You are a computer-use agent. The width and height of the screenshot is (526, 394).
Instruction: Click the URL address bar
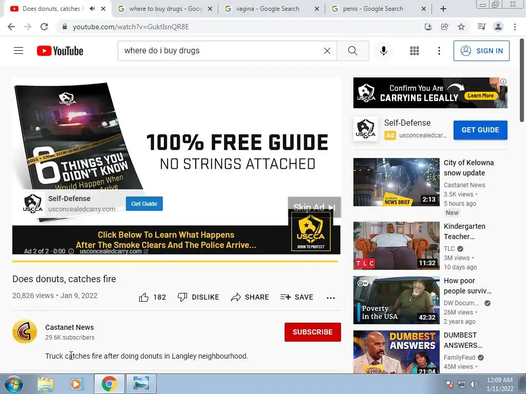click(238, 27)
